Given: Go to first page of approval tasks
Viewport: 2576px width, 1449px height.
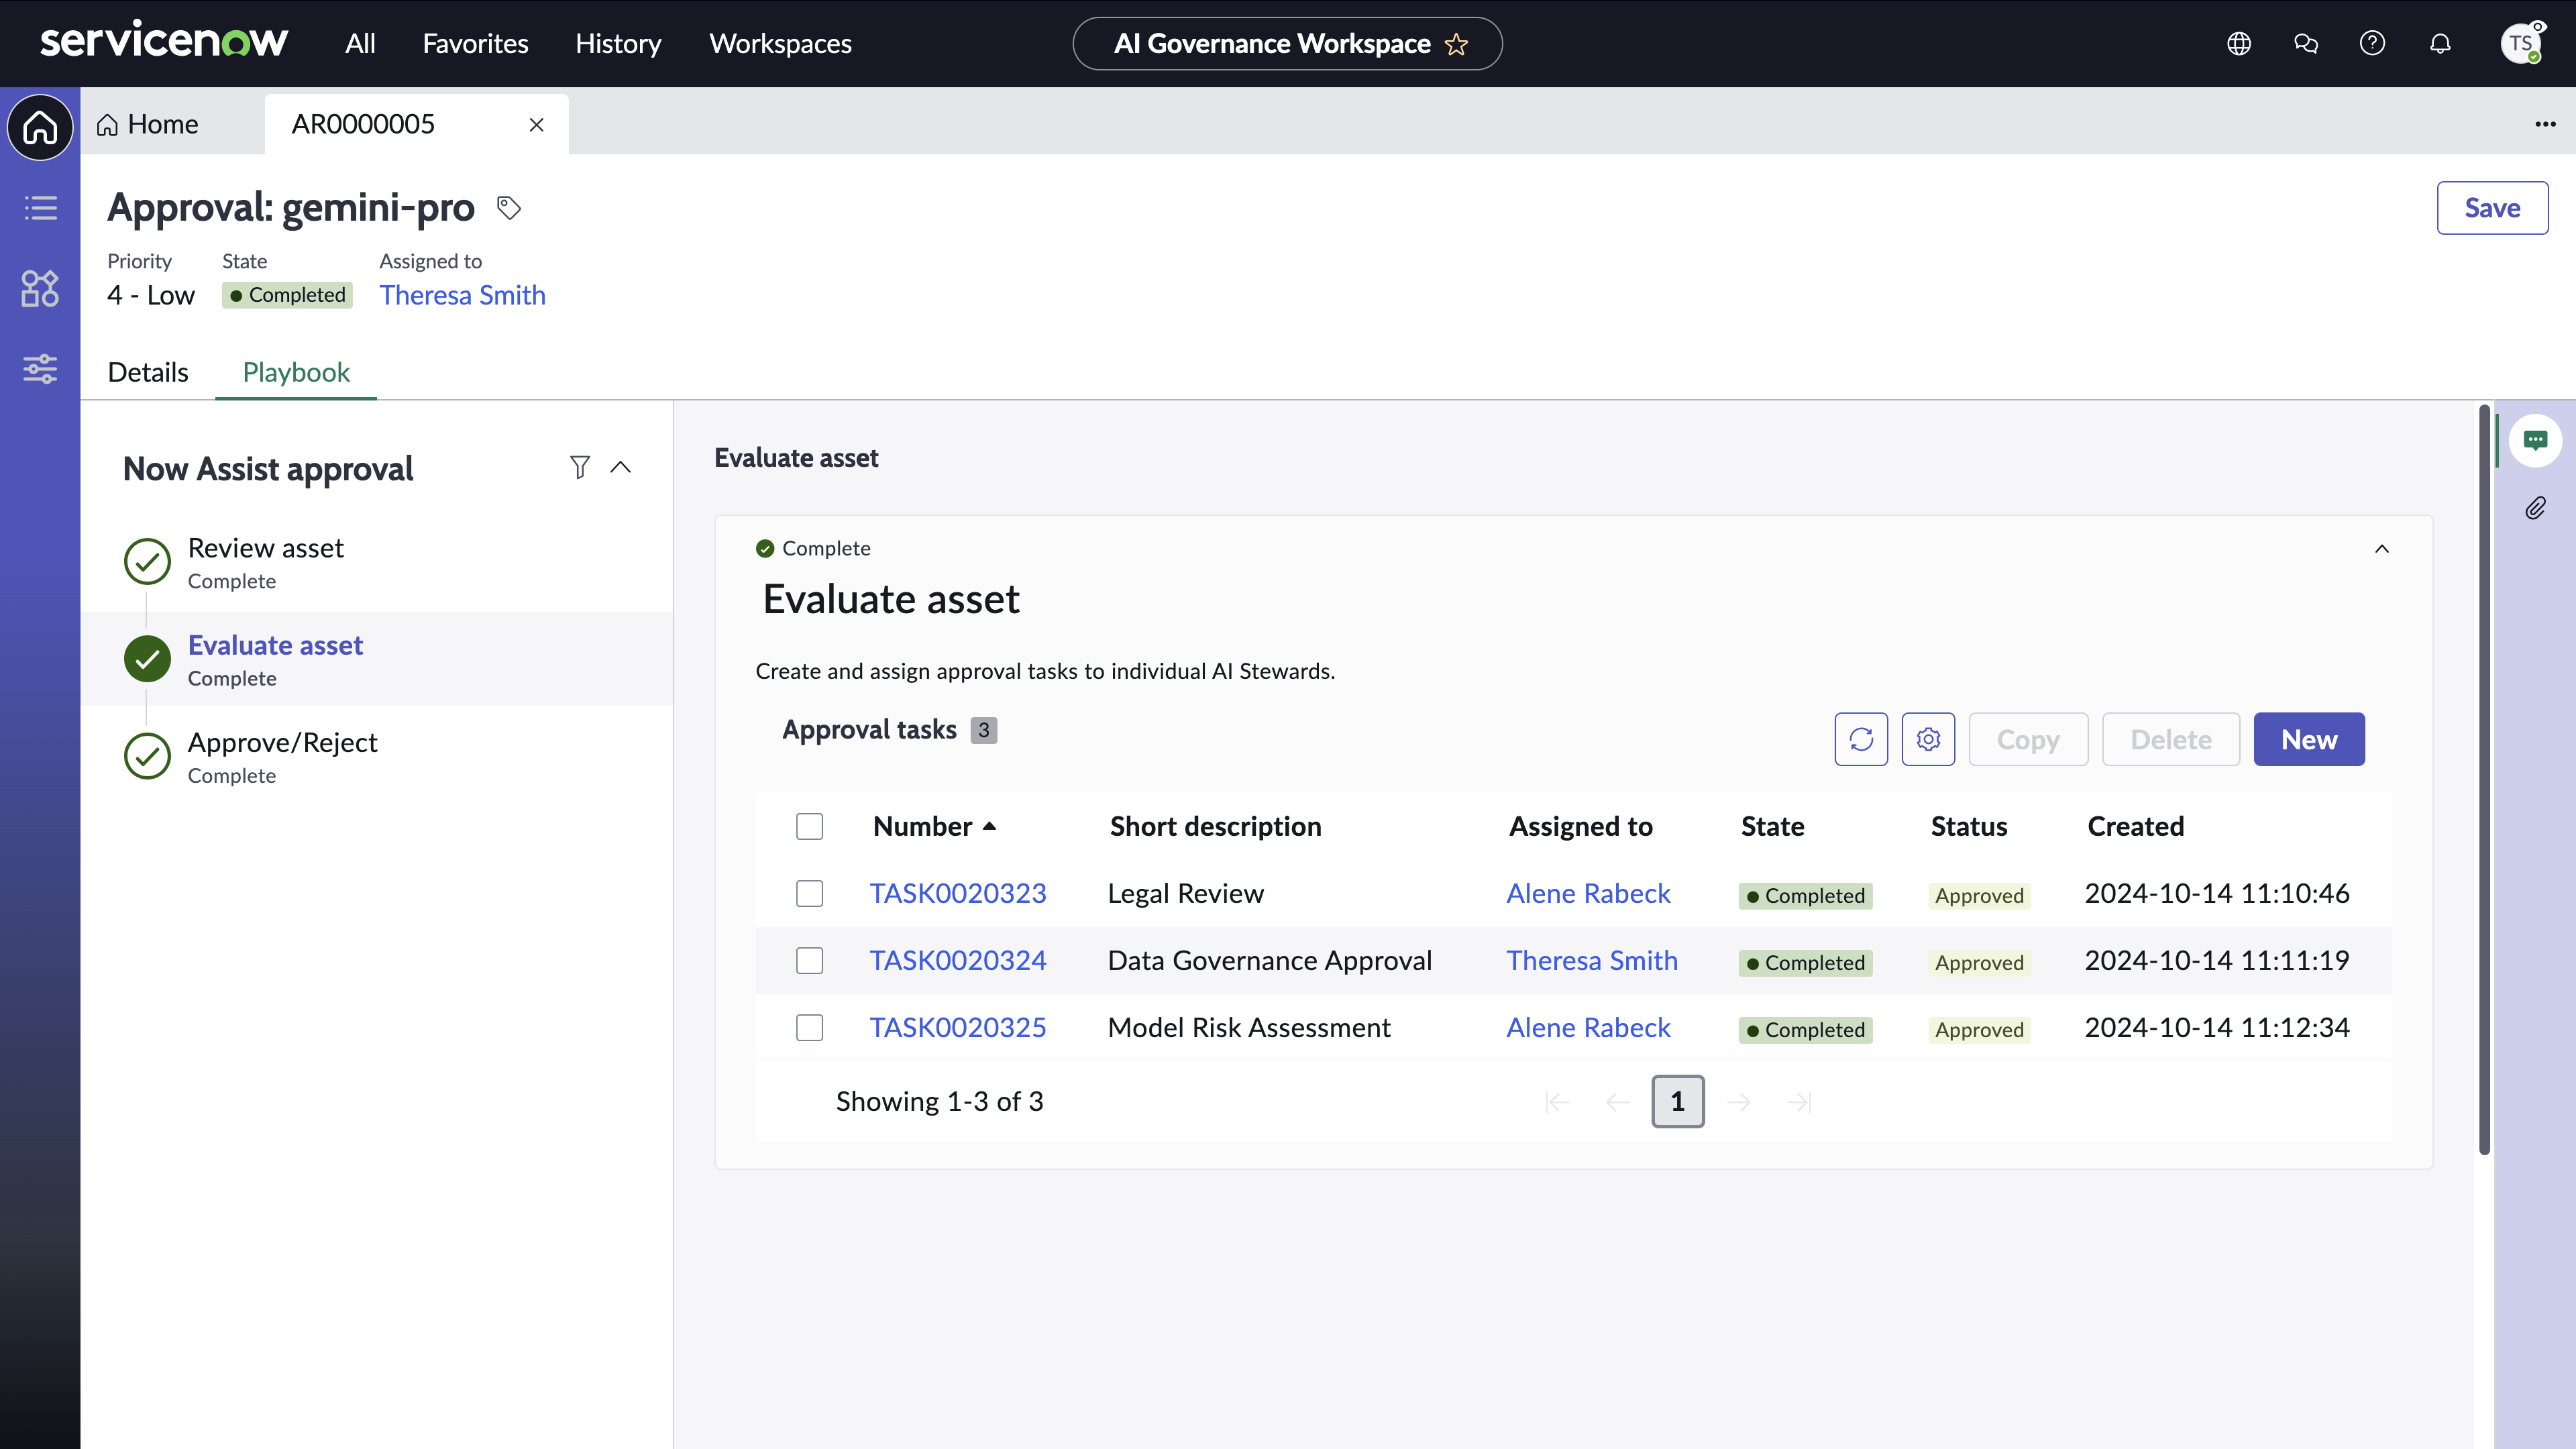Looking at the screenshot, I should point(1557,1102).
